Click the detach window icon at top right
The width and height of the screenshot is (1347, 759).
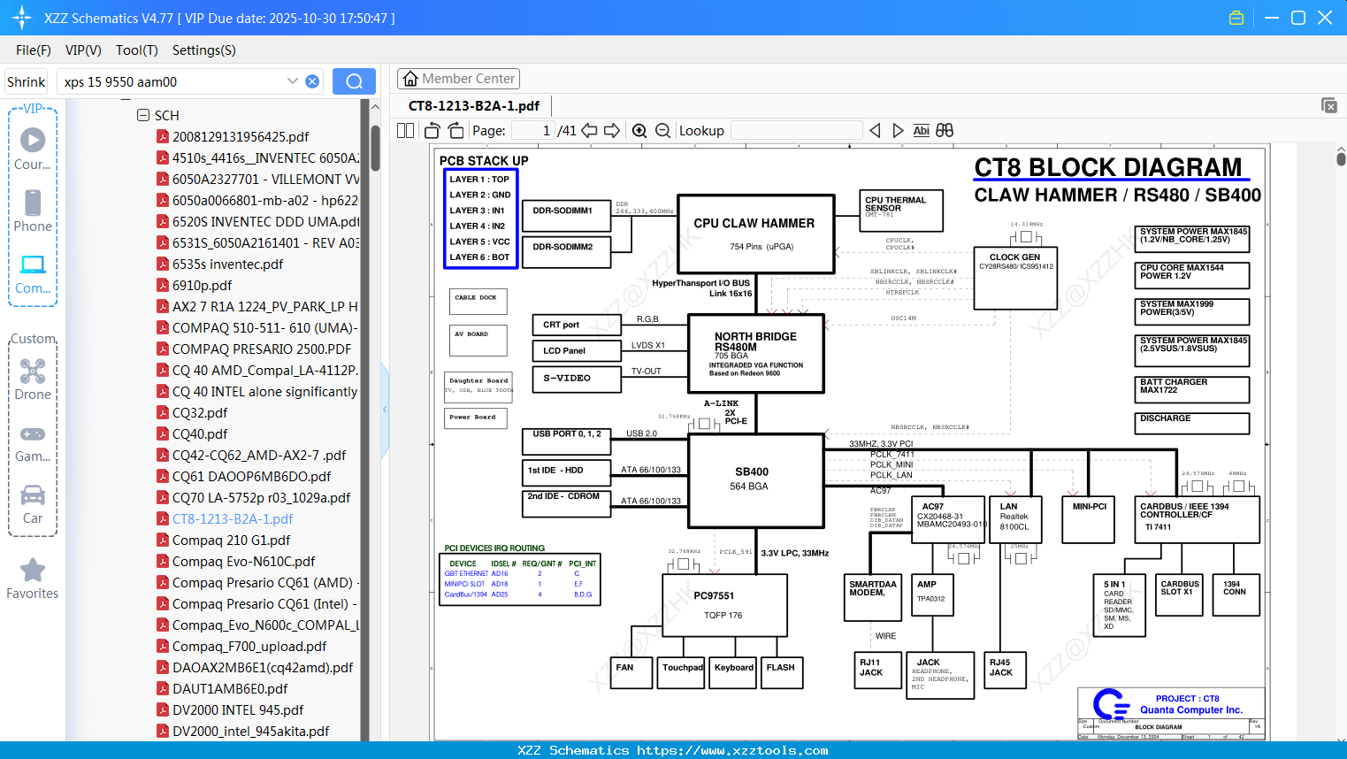point(1329,105)
